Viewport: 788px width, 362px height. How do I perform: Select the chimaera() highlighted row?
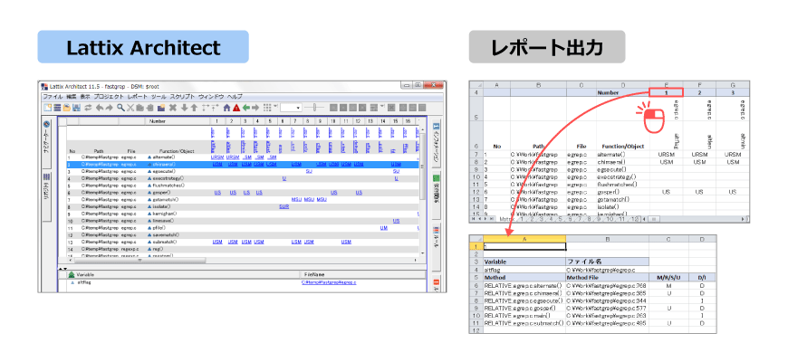[x=242, y=164]
